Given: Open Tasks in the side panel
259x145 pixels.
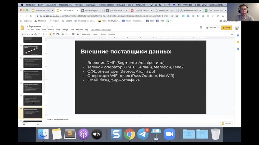Looking at the screenshot, I should tap(238, 49).
